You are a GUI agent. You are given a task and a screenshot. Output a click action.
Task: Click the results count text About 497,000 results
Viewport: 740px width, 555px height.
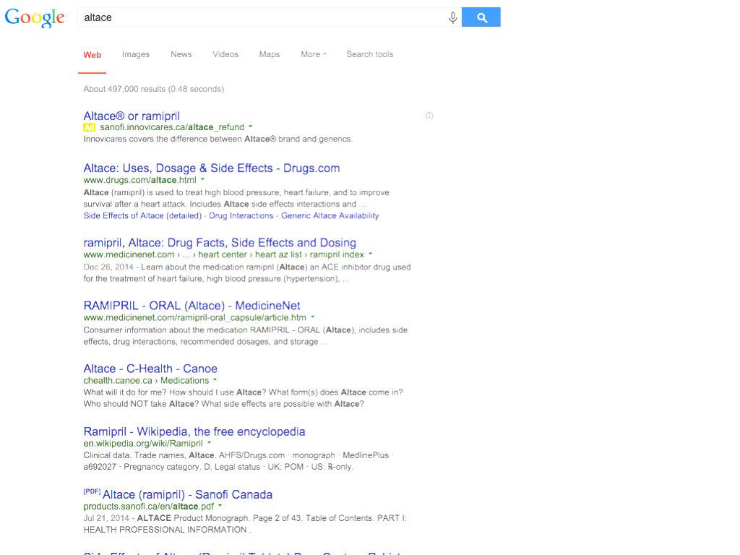153,89
